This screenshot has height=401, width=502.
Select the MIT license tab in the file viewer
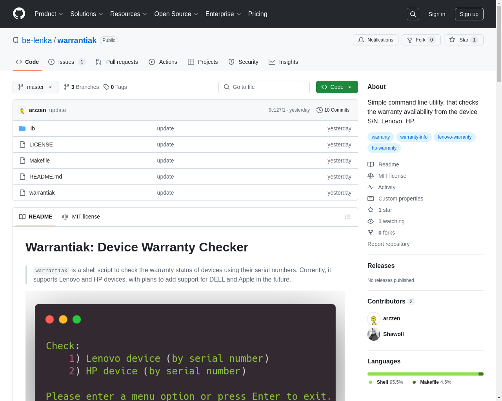[x=81, y=217]
